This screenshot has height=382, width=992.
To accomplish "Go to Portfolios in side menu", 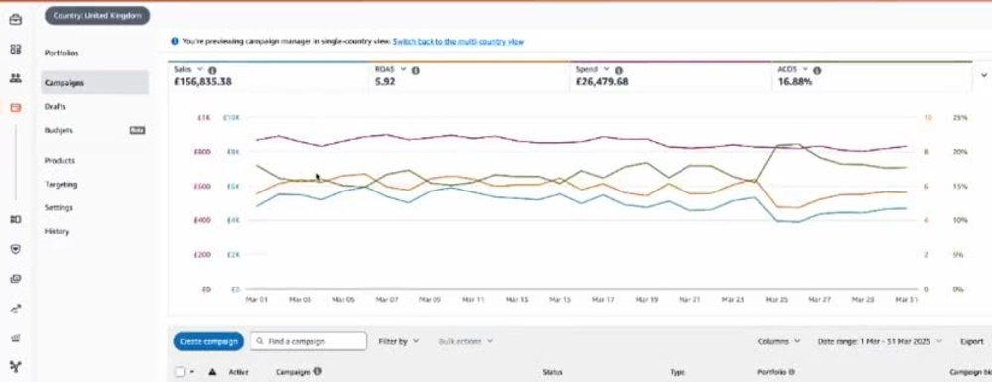I will (x=62, y=54).
